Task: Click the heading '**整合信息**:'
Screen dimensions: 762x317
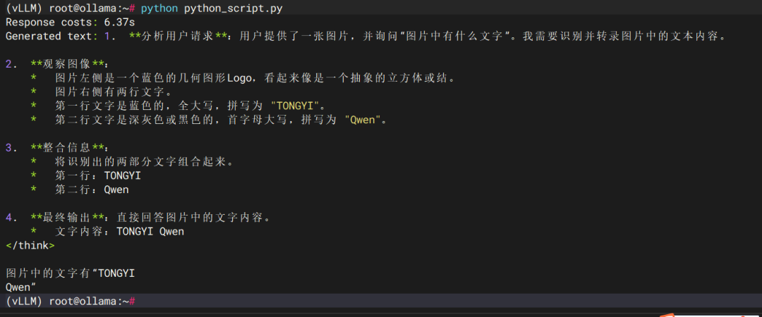Action: tap(70, 147)
